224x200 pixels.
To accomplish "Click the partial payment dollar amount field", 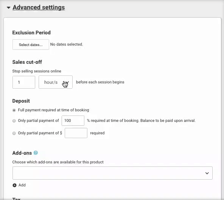I will tap(76, 133).
